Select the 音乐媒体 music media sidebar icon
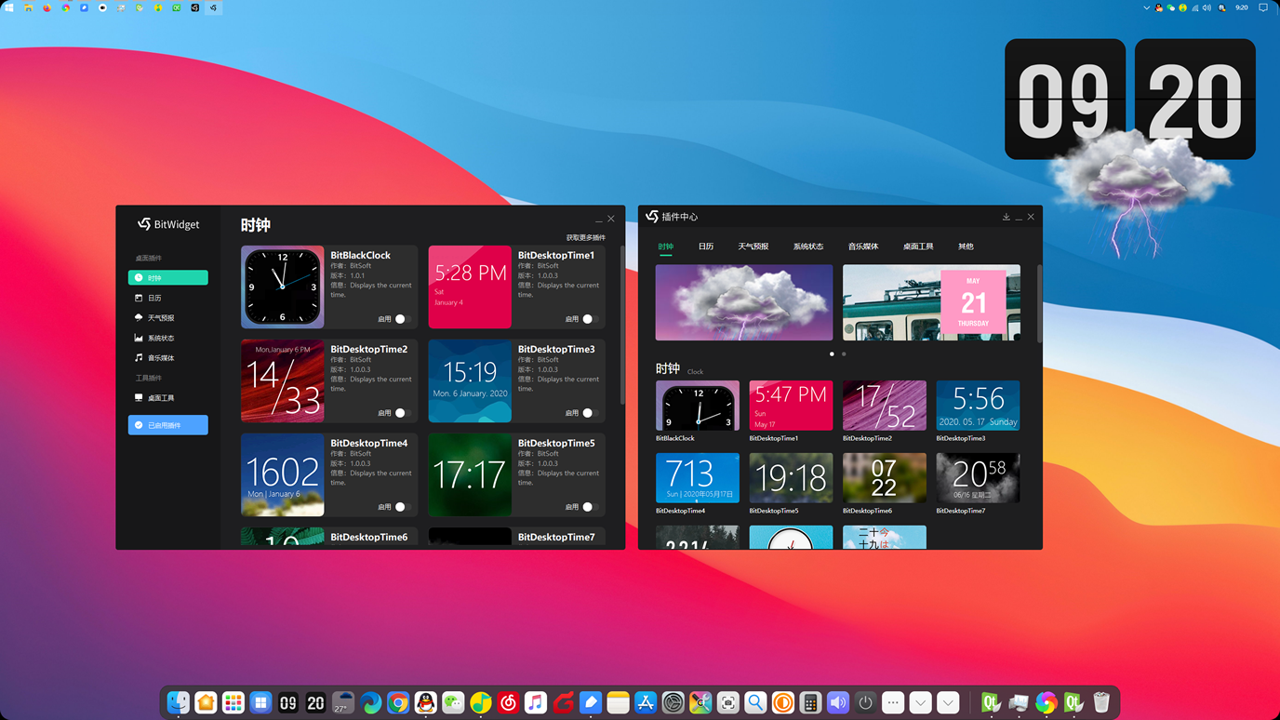The height and width of the screenshot is (720, 1280). 167,357
